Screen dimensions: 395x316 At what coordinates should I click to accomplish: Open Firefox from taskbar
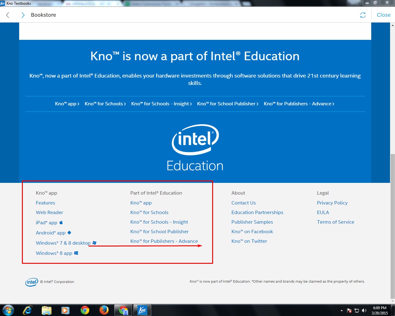[x=104, y=310]
